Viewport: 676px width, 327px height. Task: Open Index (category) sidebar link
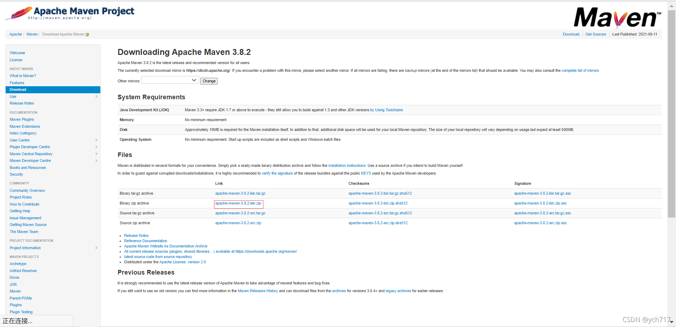tap(23, 133)
